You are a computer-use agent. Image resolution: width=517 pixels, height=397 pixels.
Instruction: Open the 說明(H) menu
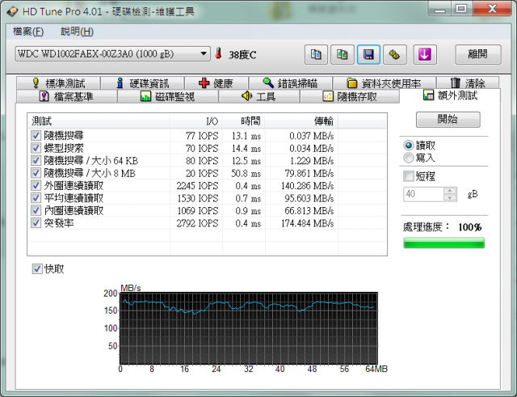pos(78,32)
